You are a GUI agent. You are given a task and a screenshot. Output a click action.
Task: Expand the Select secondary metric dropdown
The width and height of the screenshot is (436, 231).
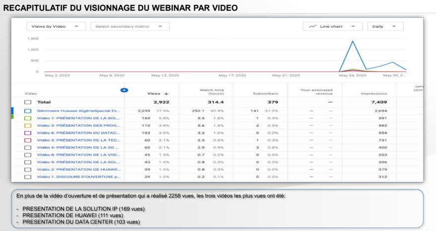(129, 27)
